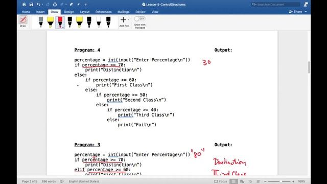Image resolution: width=327 pixels, height=184 pixels.
Task: Open the undo history dropdown arrow
Action: coord(42,5)
